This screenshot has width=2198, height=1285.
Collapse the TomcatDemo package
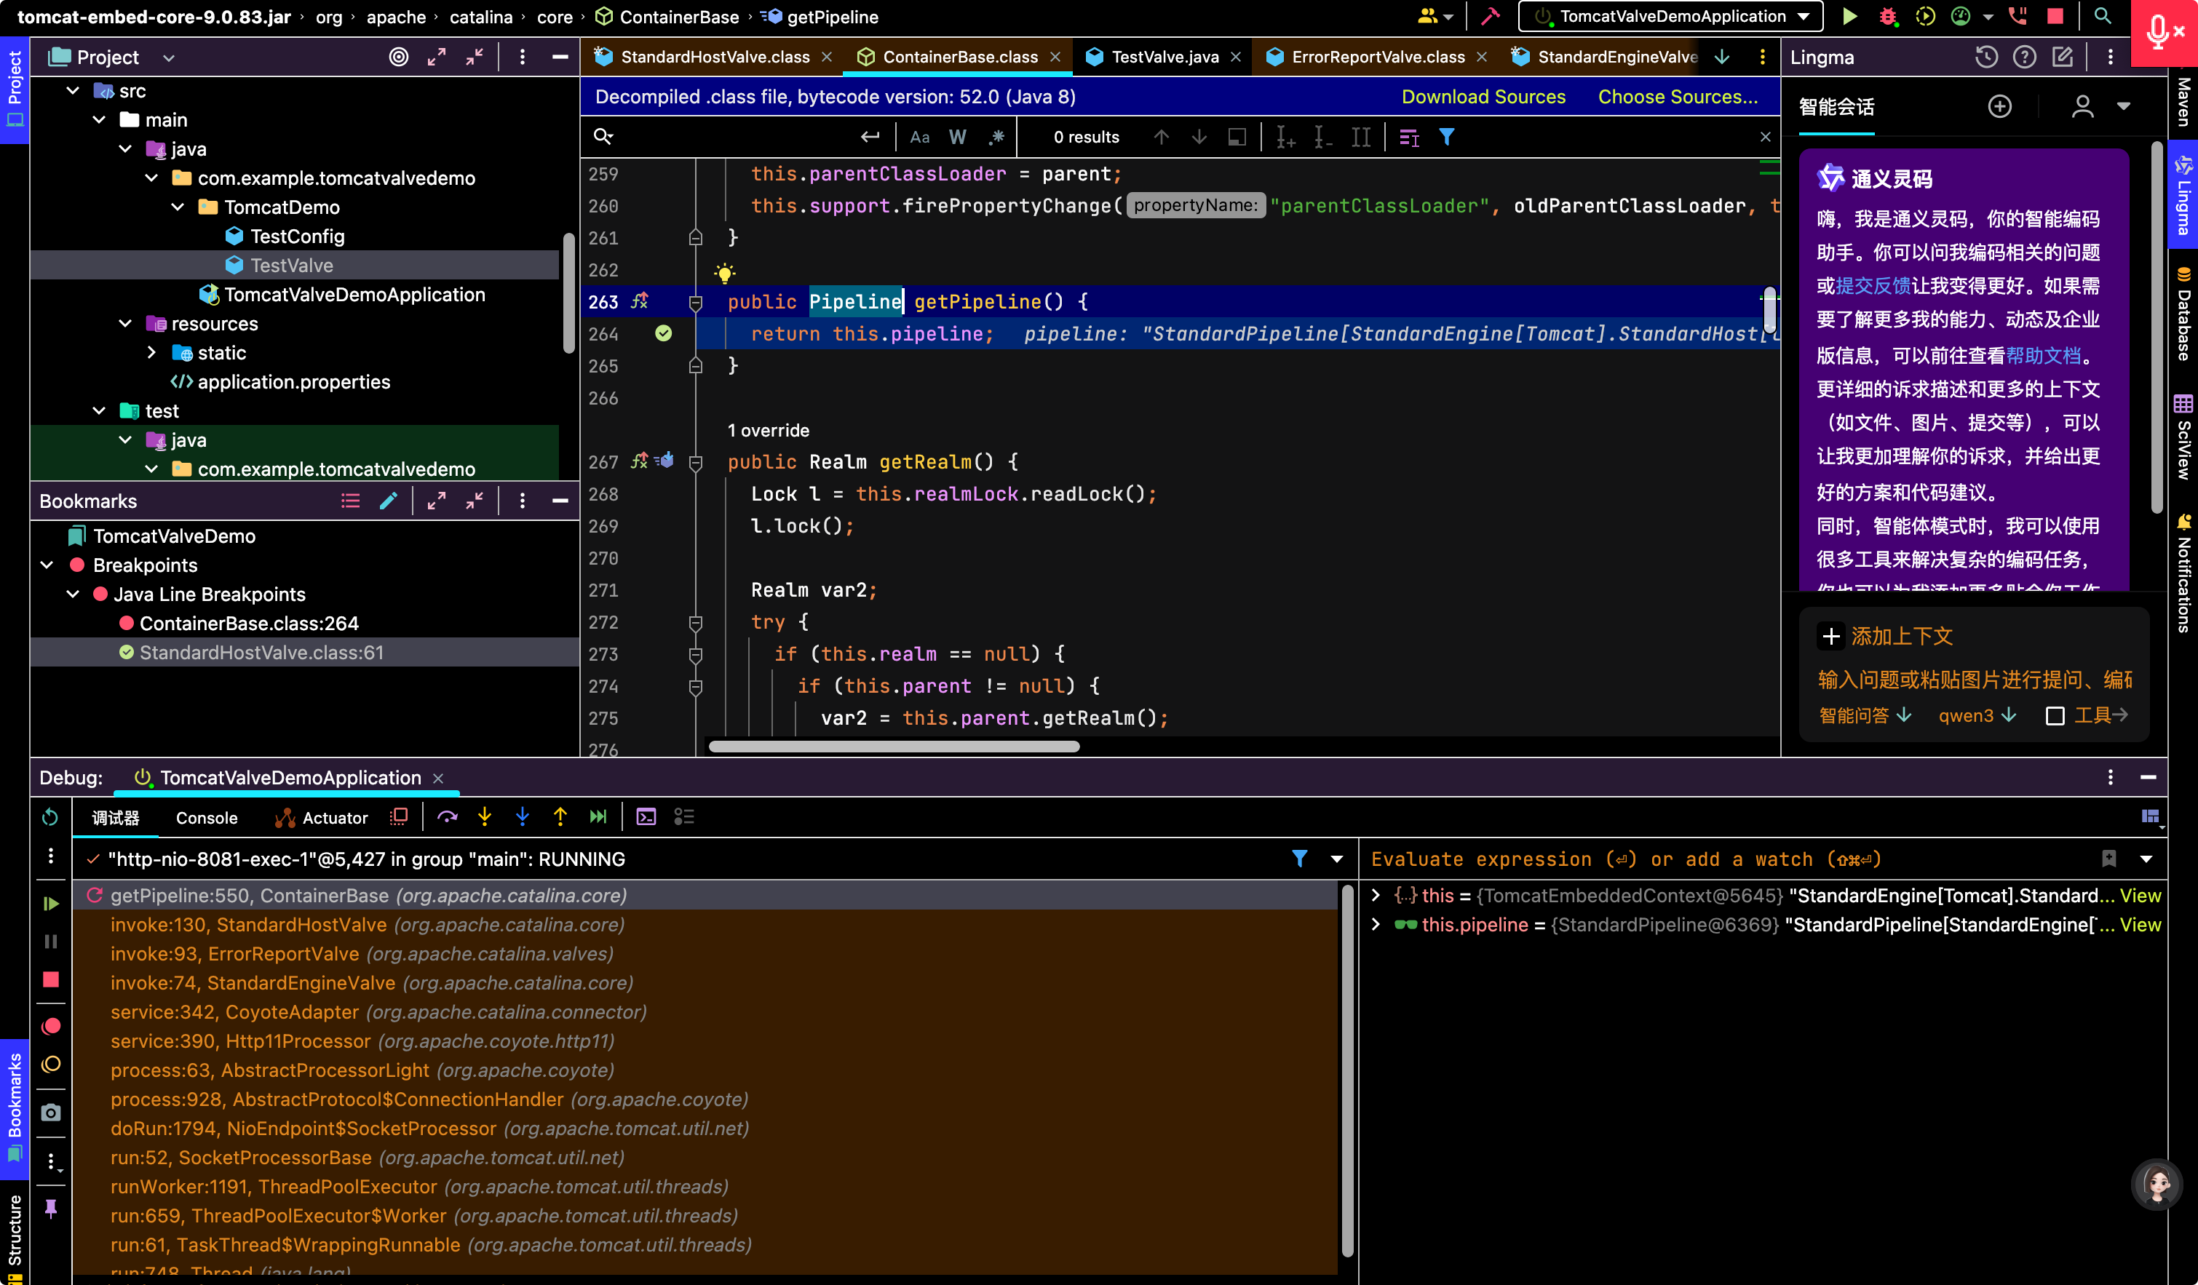(178, 207)
